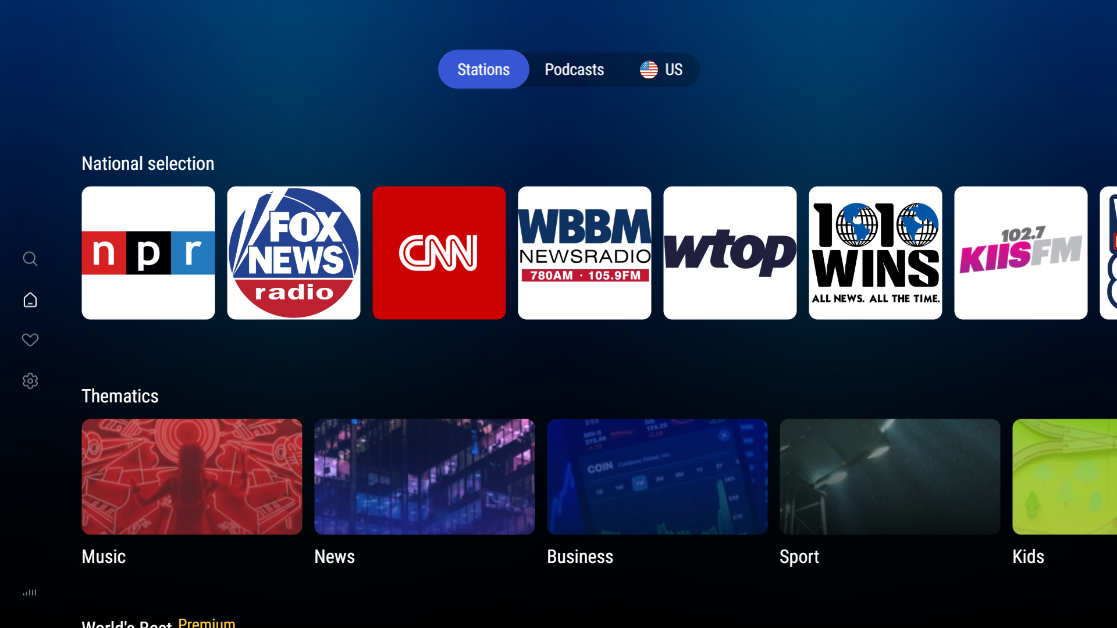Play CNN station tile

pyautogui.click(x=439, y=253)
